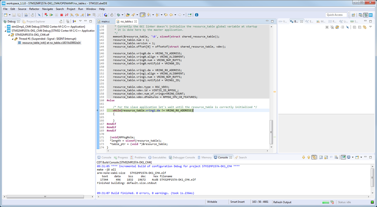Open the Back history dropdown arrow
Image resolution: width=377 pixels, height=207 pixels.
click(x=175, y=15)
